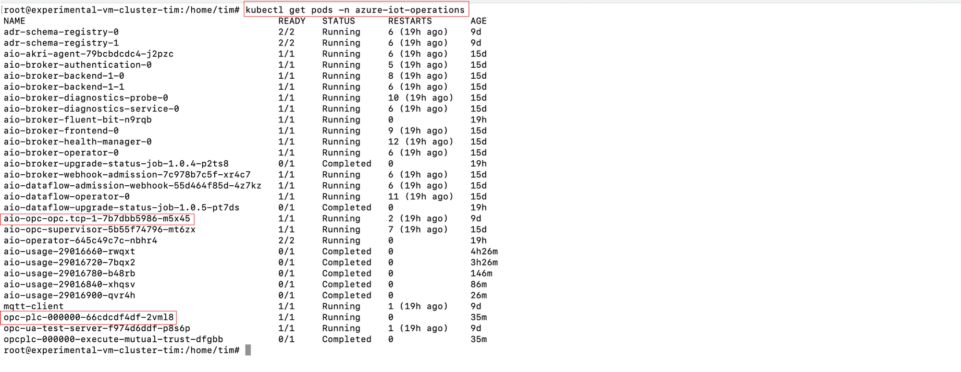The image size is (961, 372).
Task: Click the 146m age value
Action: point(481,274)
